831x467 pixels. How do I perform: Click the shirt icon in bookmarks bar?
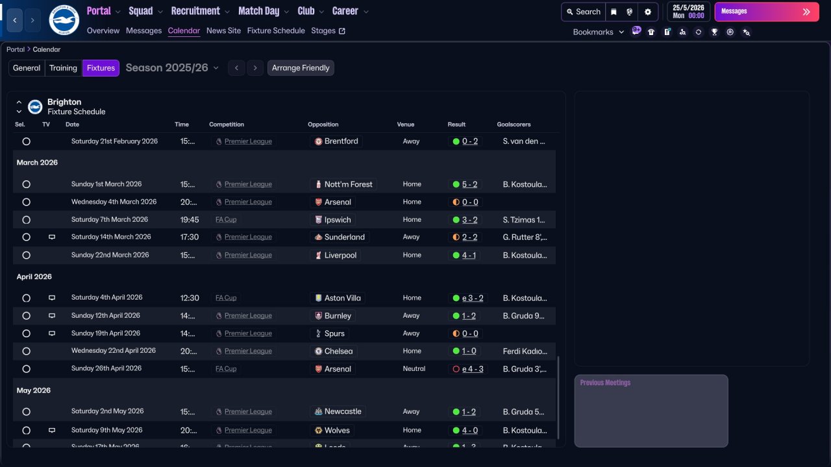click(651, 32)
